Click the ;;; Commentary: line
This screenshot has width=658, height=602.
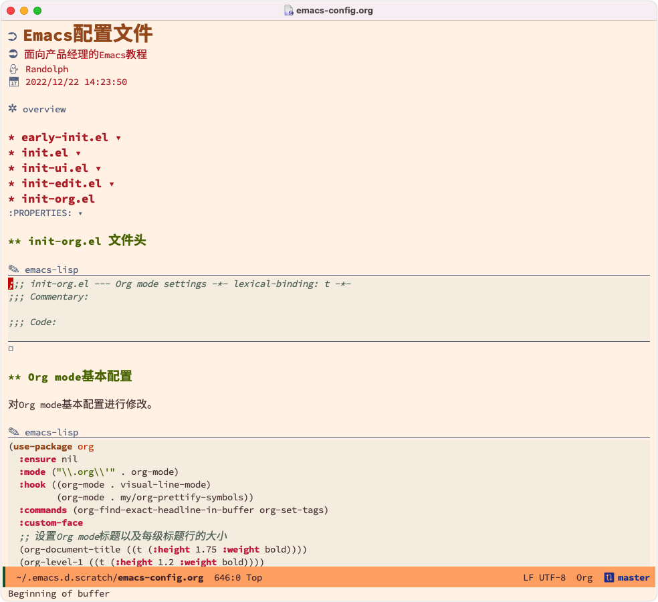(x=49, y=297)
